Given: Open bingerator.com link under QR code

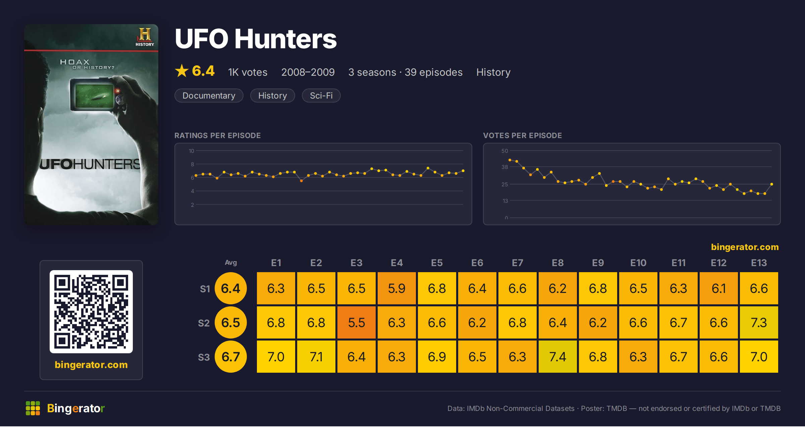Looking at the screenshot, I should click(91, 365).
